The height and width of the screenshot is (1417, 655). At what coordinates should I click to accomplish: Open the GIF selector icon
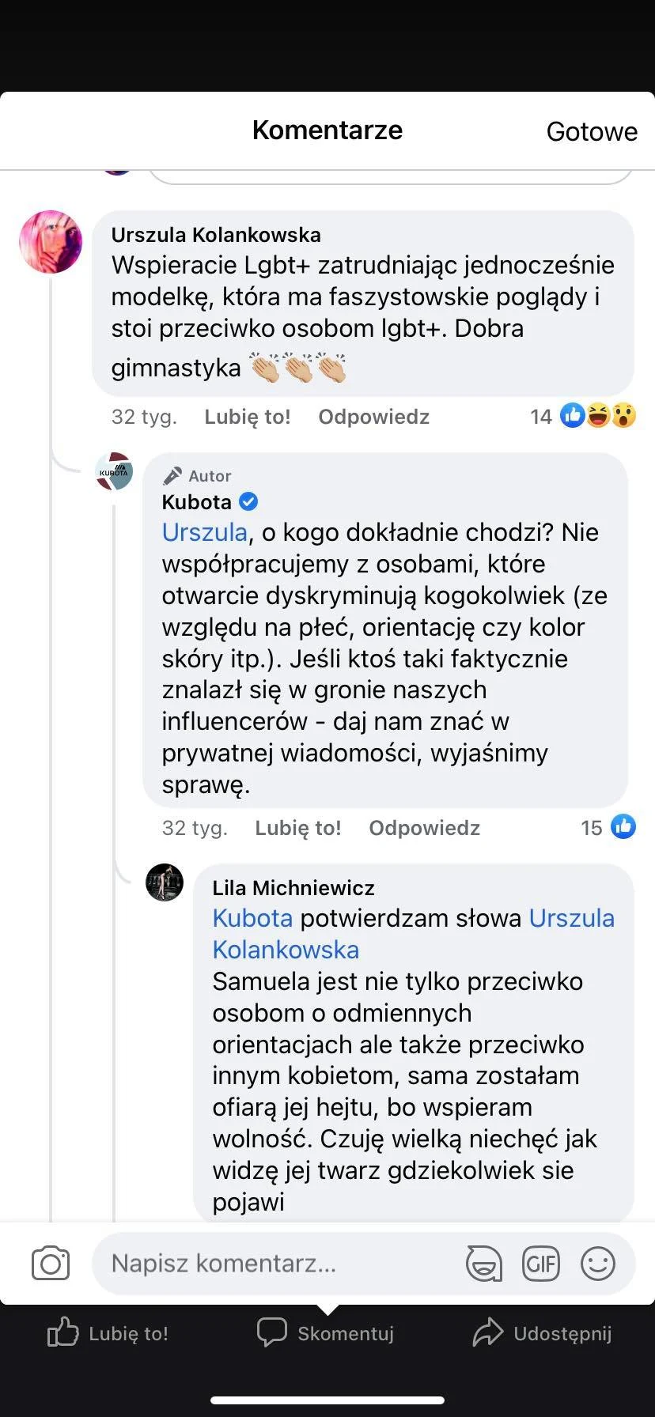541,1263
